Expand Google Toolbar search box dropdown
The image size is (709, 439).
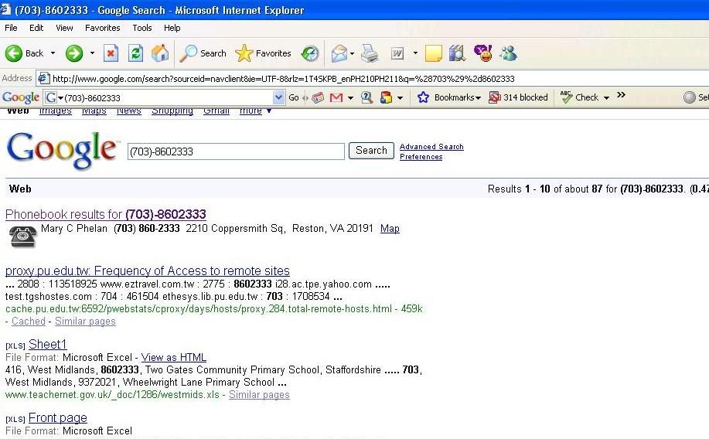coord(279,98)
